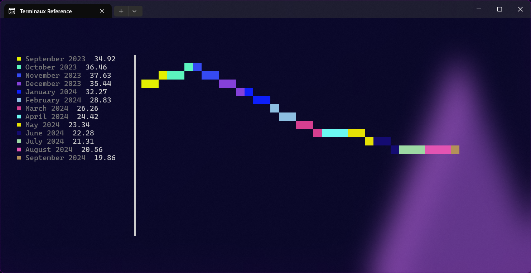This screenshot has height=273, width=531.
Task: Click the November 2023 legend label
Action: click(53, 75)
